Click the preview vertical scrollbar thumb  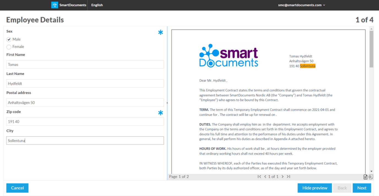372,49
